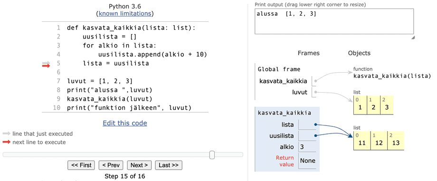Click code line 4 with uusilista.append
Viewport: 437px width, 181px height.
pos(152,54)
